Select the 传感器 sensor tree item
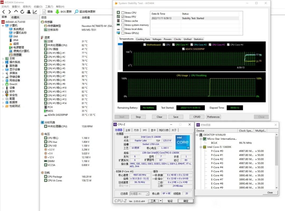285x211 pixels. coord(17,55)
